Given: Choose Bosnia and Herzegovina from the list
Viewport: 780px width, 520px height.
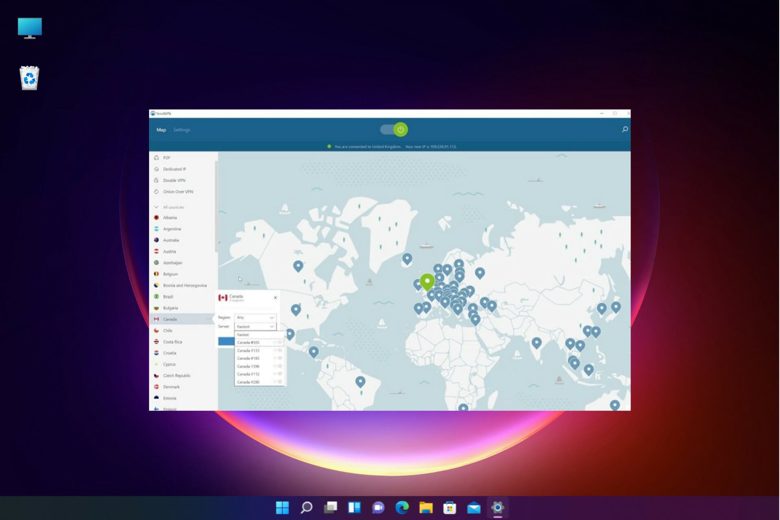Looking at the screenshot, I should pyautogui.click(x=183, y=286).
